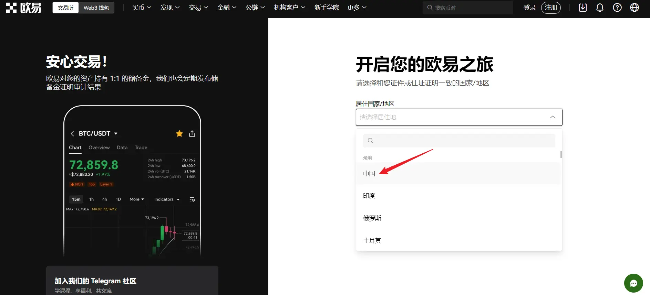Switch to the 交易所 toggle option

[65, 8]
